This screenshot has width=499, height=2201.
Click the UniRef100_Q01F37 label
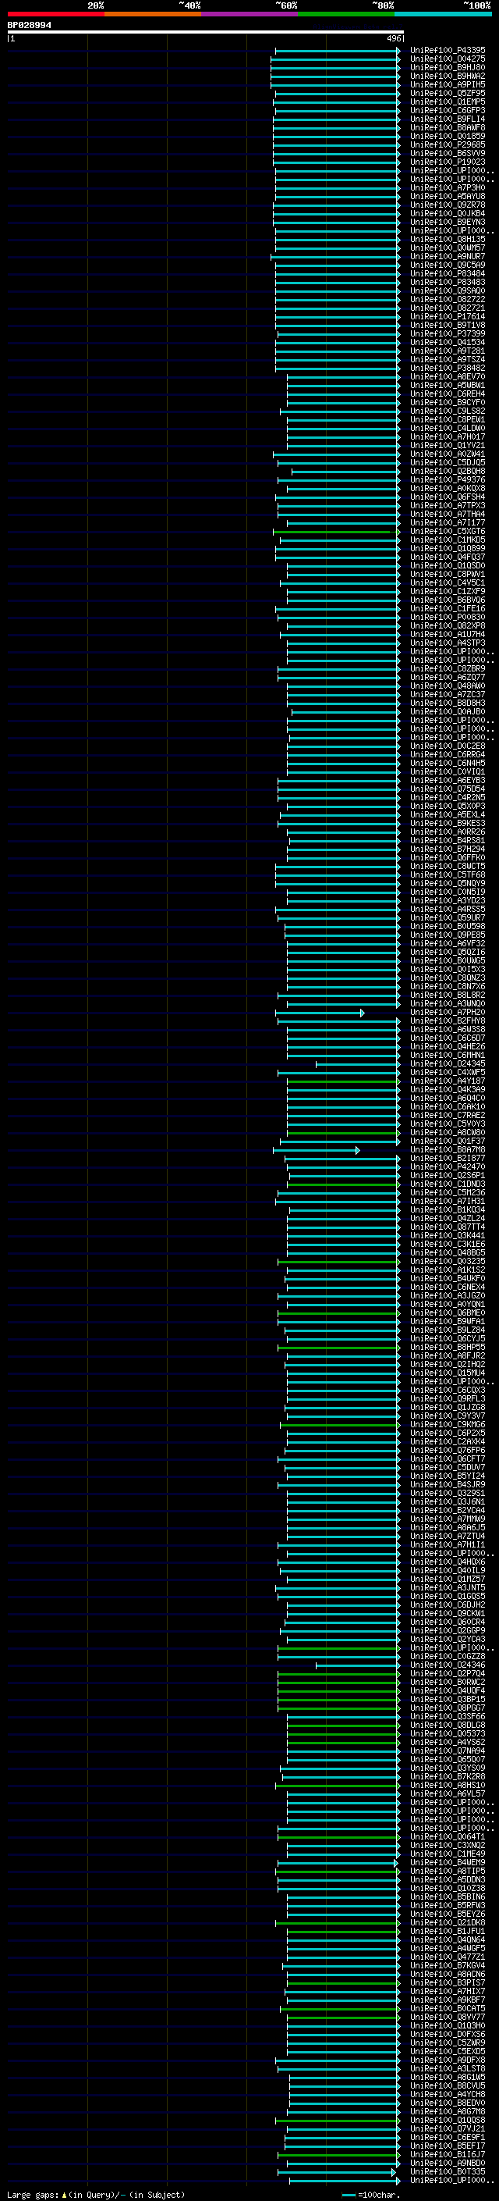coord(448,1141)
